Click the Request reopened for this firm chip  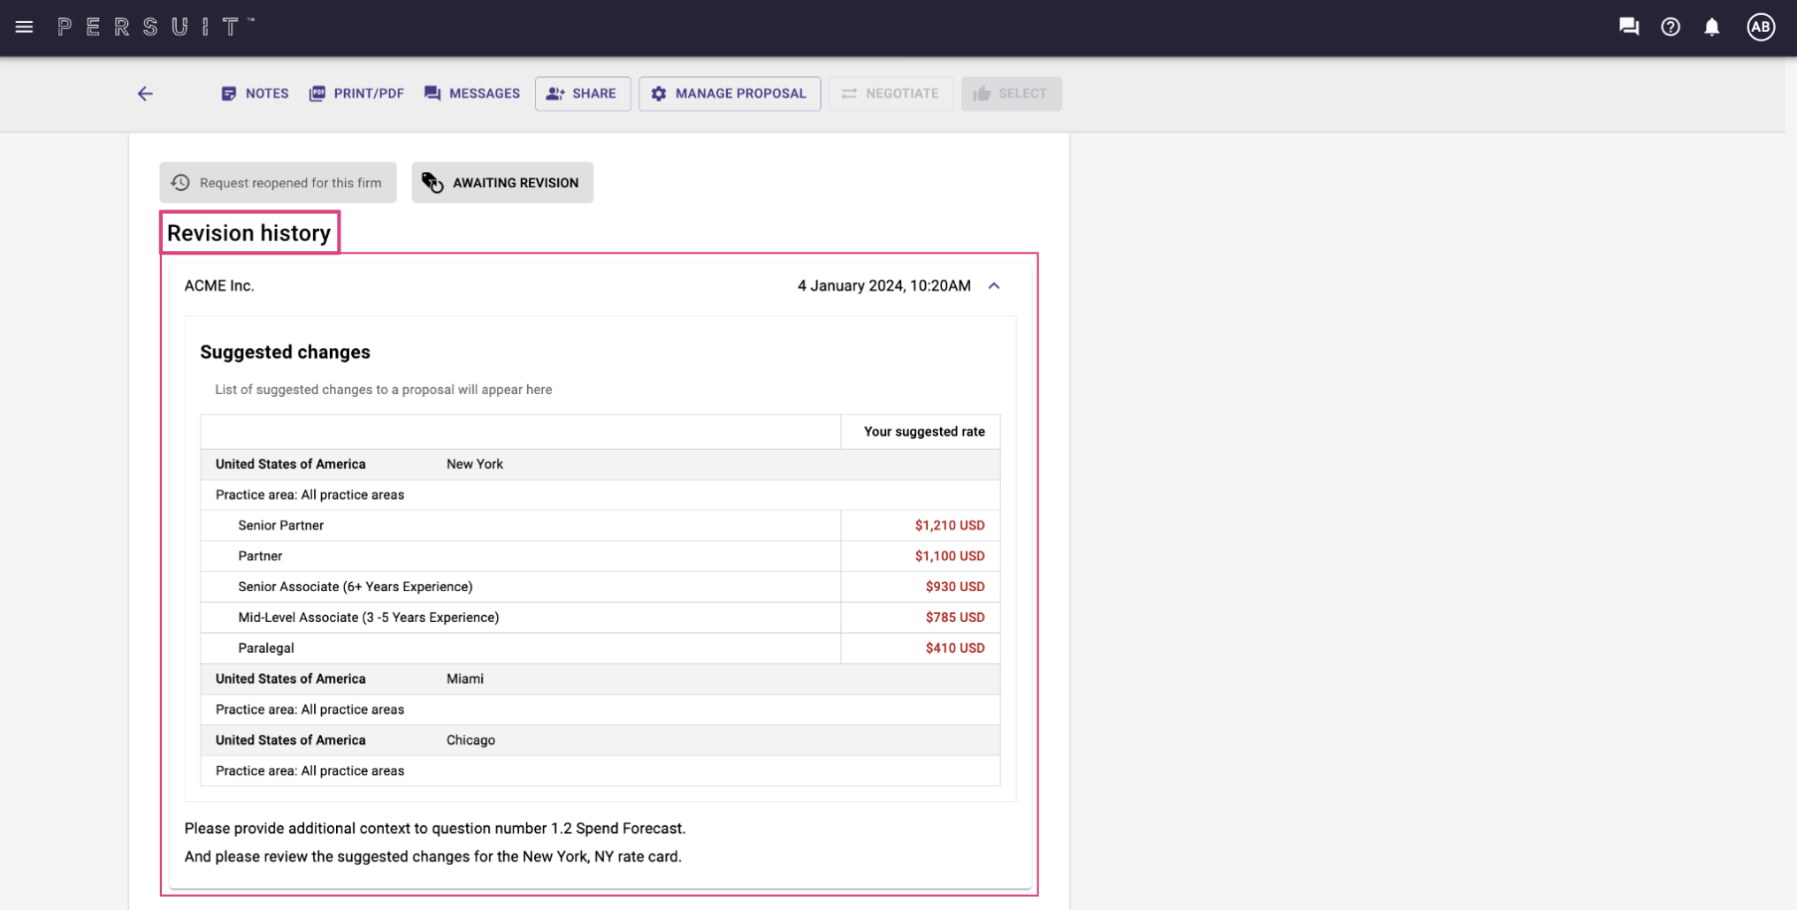278,183
